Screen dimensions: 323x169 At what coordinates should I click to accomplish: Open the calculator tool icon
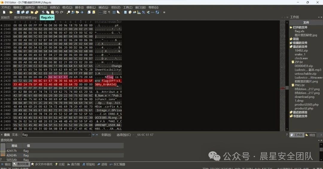(x=125, y=12)
